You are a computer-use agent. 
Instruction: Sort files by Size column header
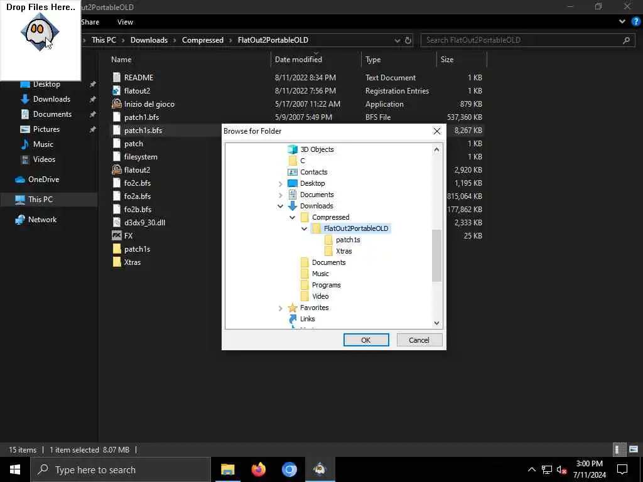[447, 60]
